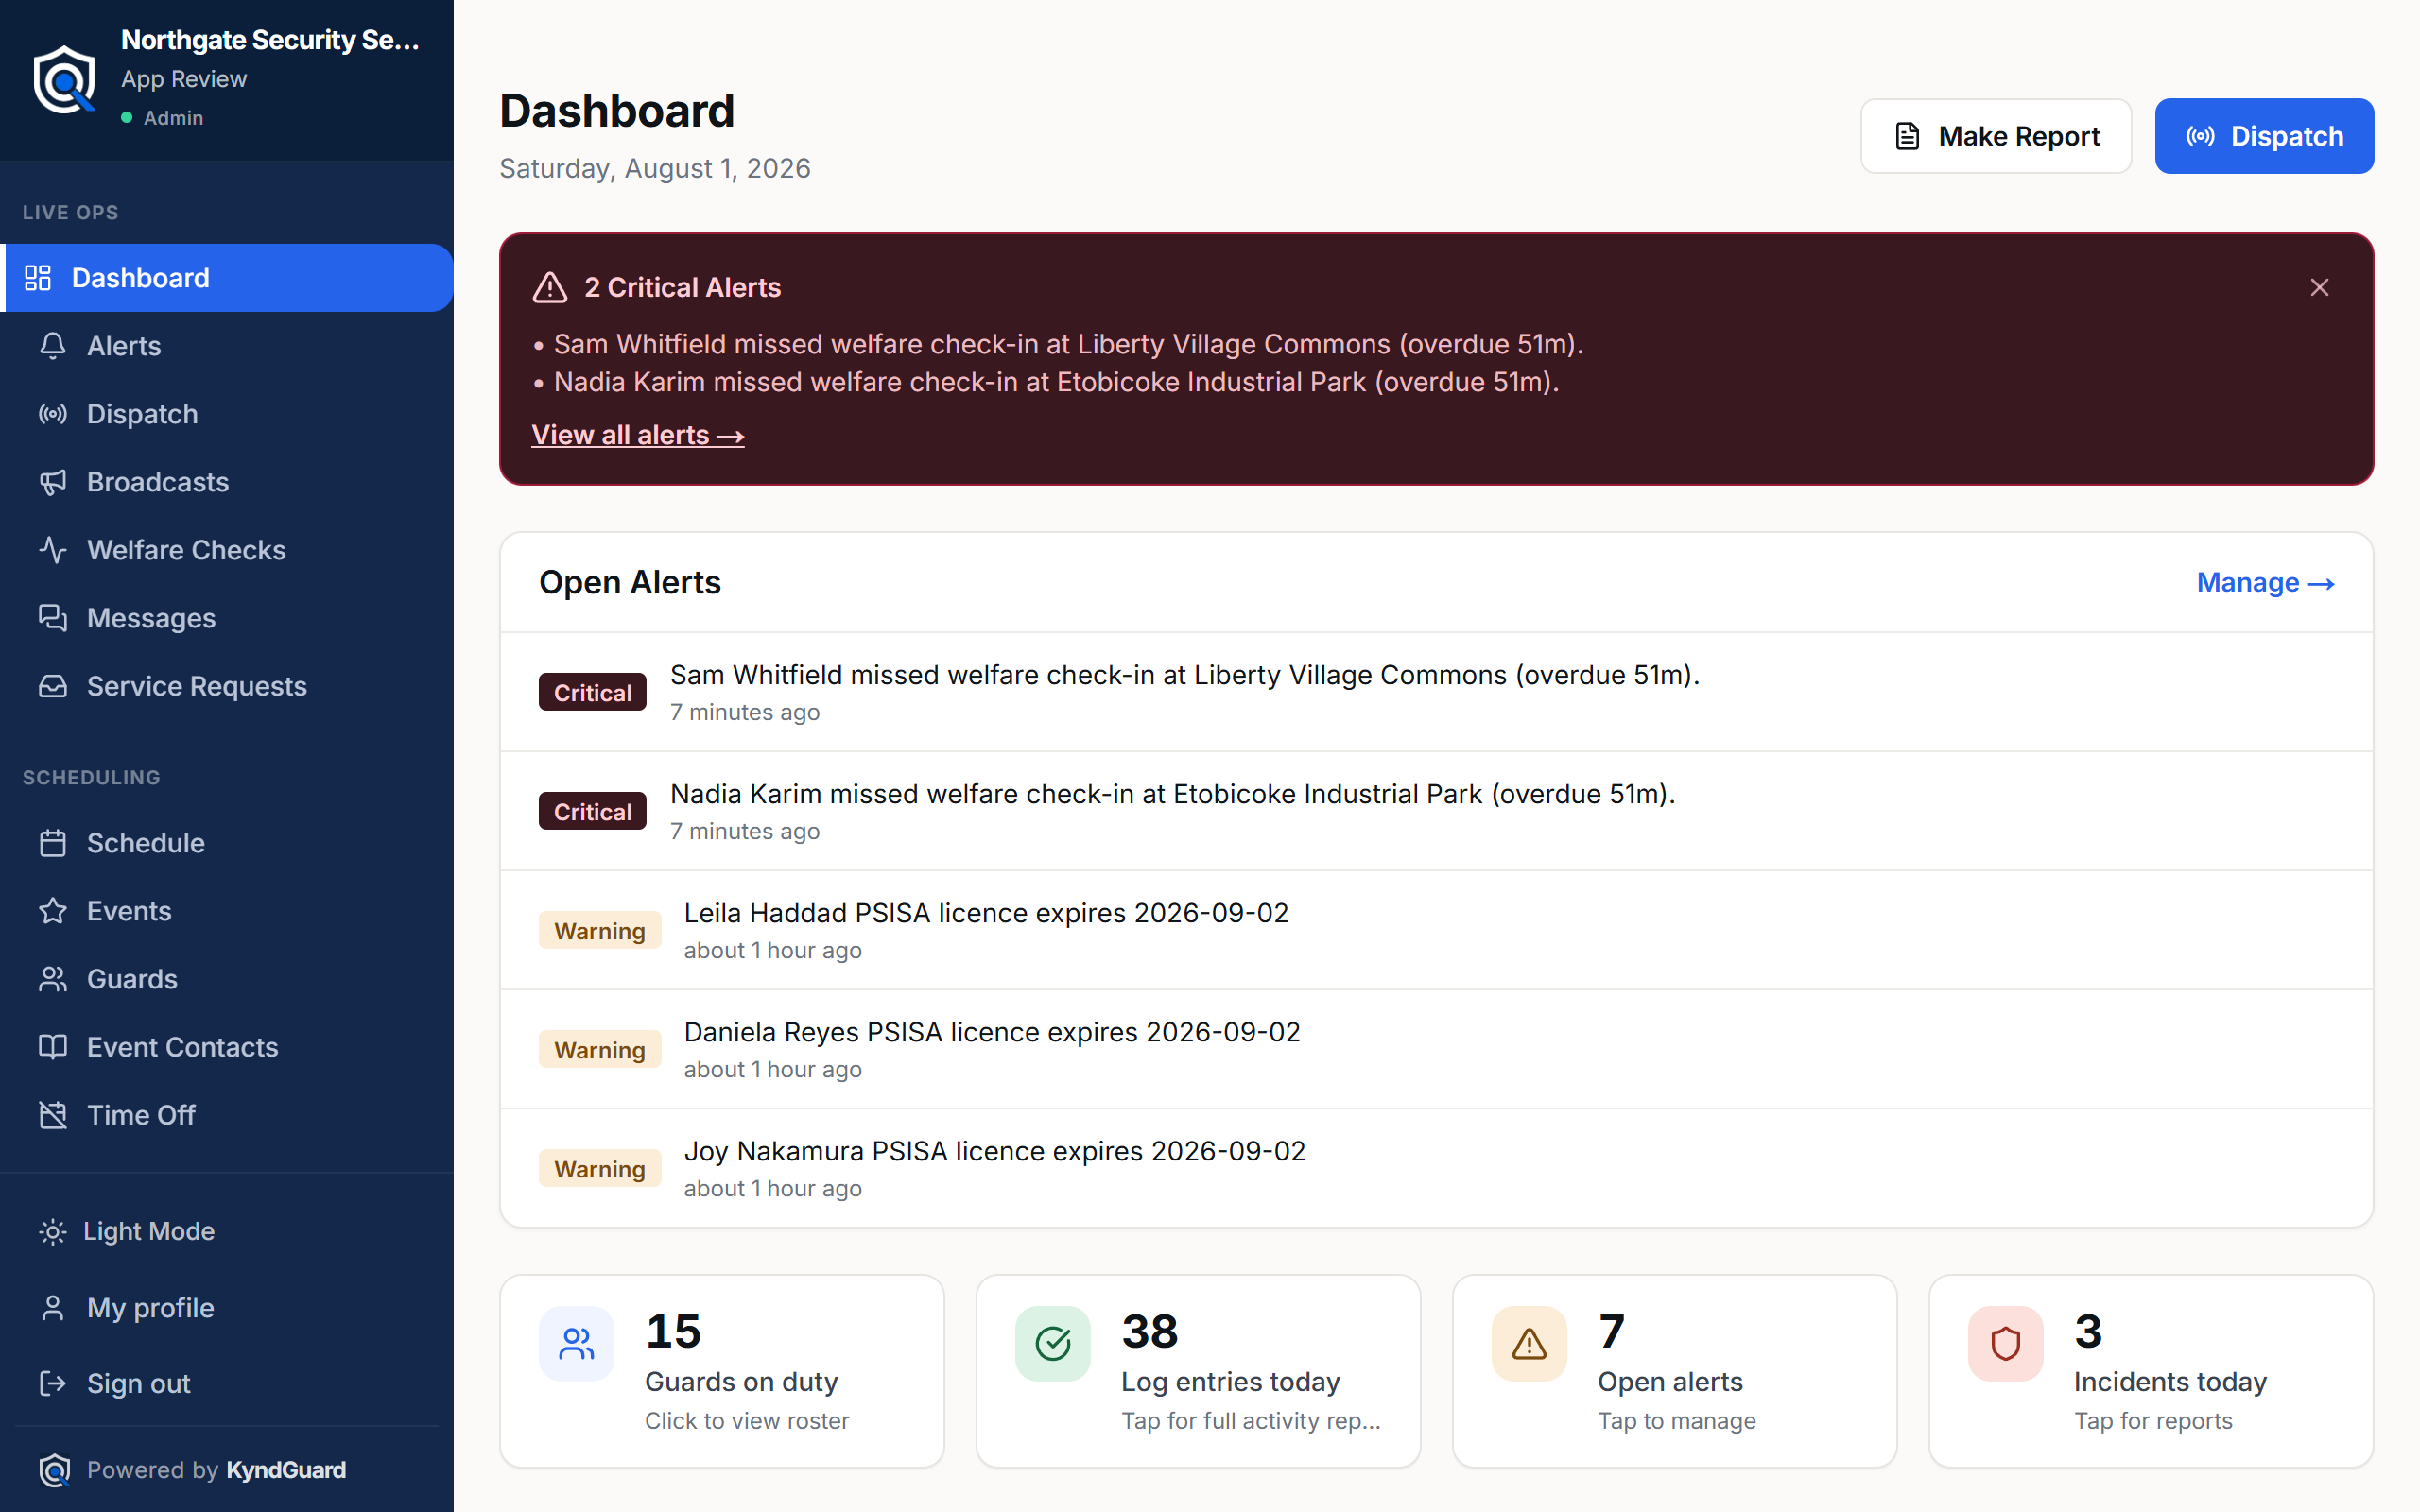Click the warning triangle in critical alerts banner
The width and height of the screenshot is (2420, 1512).
[x=550, y=288]
